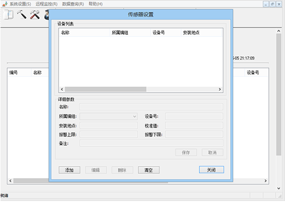Click the disabled 编辑 button
The image size is (285, 202).
pyautogui.click(x=96, y=170)
